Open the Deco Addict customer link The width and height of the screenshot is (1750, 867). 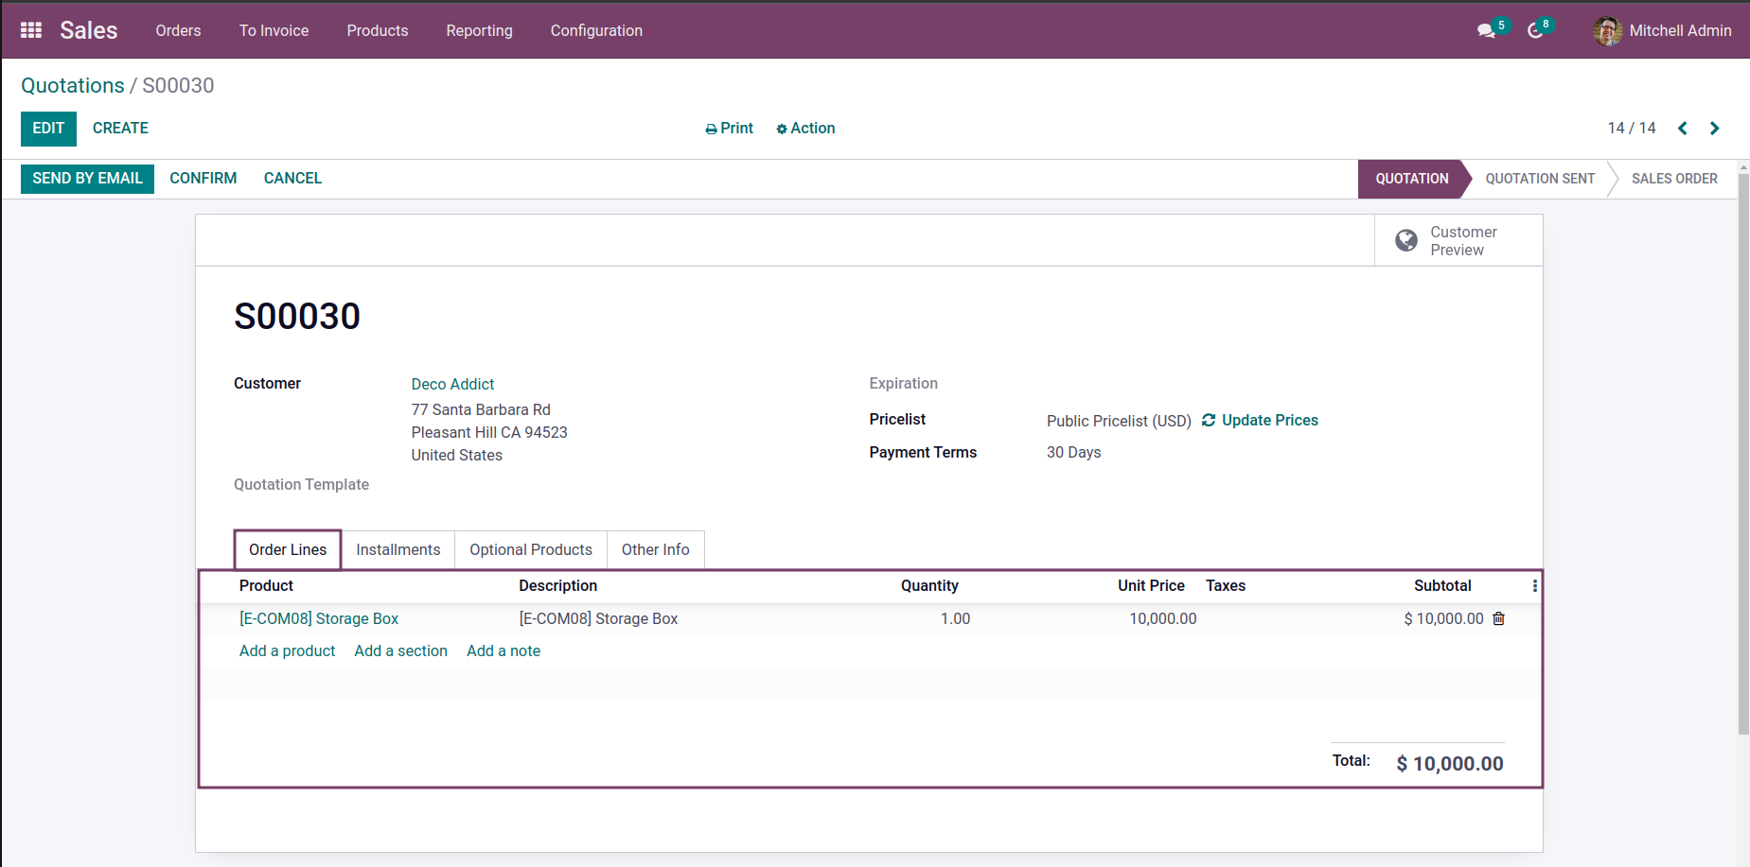point(452,384)
